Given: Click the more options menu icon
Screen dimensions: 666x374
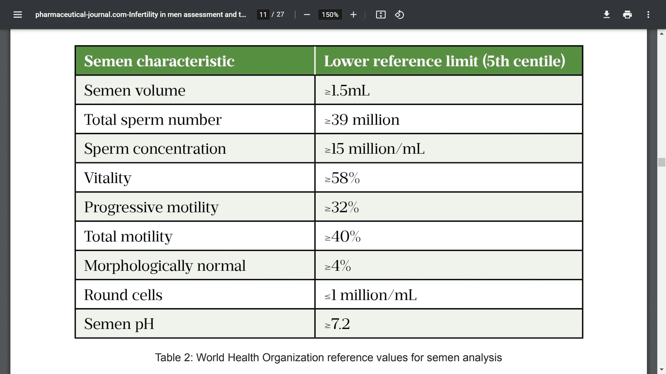Looking at the screenshot, I should point(648,14).
